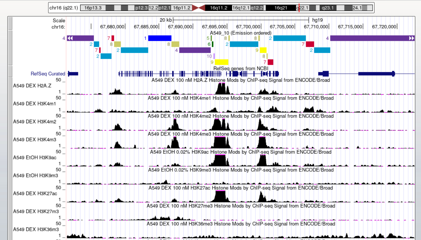
Task: Click the chr16: base position label
Action: 58,27
